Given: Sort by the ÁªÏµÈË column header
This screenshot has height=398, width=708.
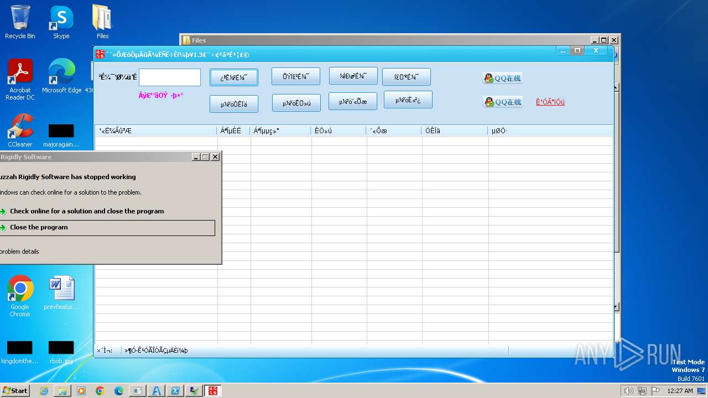Looking at the screenshot, I should pyautogui.click(x=234, y=131).
